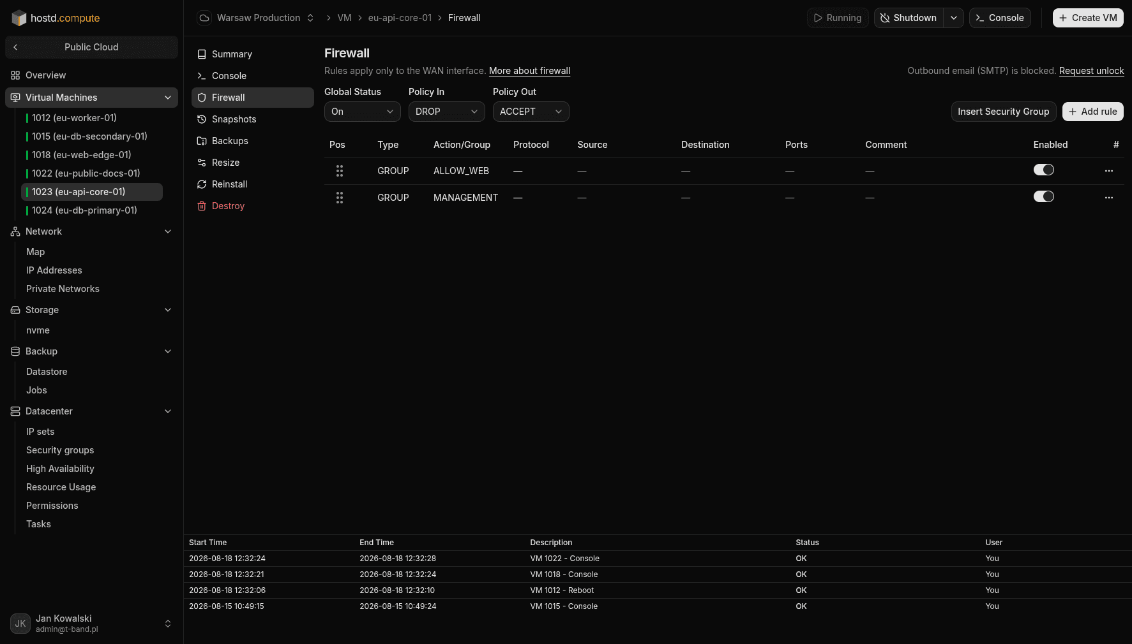Click the play icon in Running button

pyautogui.click(x=818, y=18)
